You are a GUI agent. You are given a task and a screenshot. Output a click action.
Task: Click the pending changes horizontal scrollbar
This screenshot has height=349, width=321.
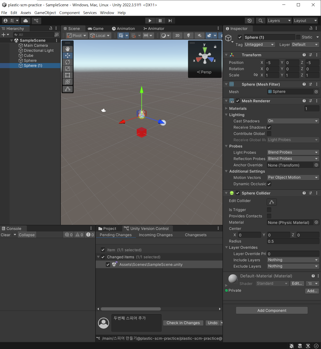click(131, 309)
